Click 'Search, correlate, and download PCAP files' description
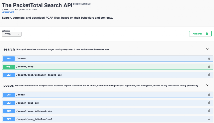The image size is (214, 123). [x=57, y=18]
